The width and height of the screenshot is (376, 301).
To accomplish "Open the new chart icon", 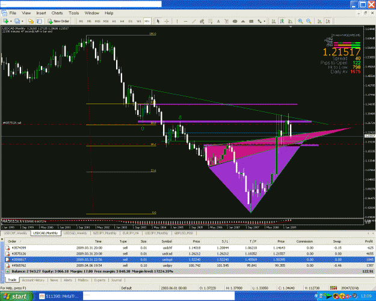I will coord(6,21).
